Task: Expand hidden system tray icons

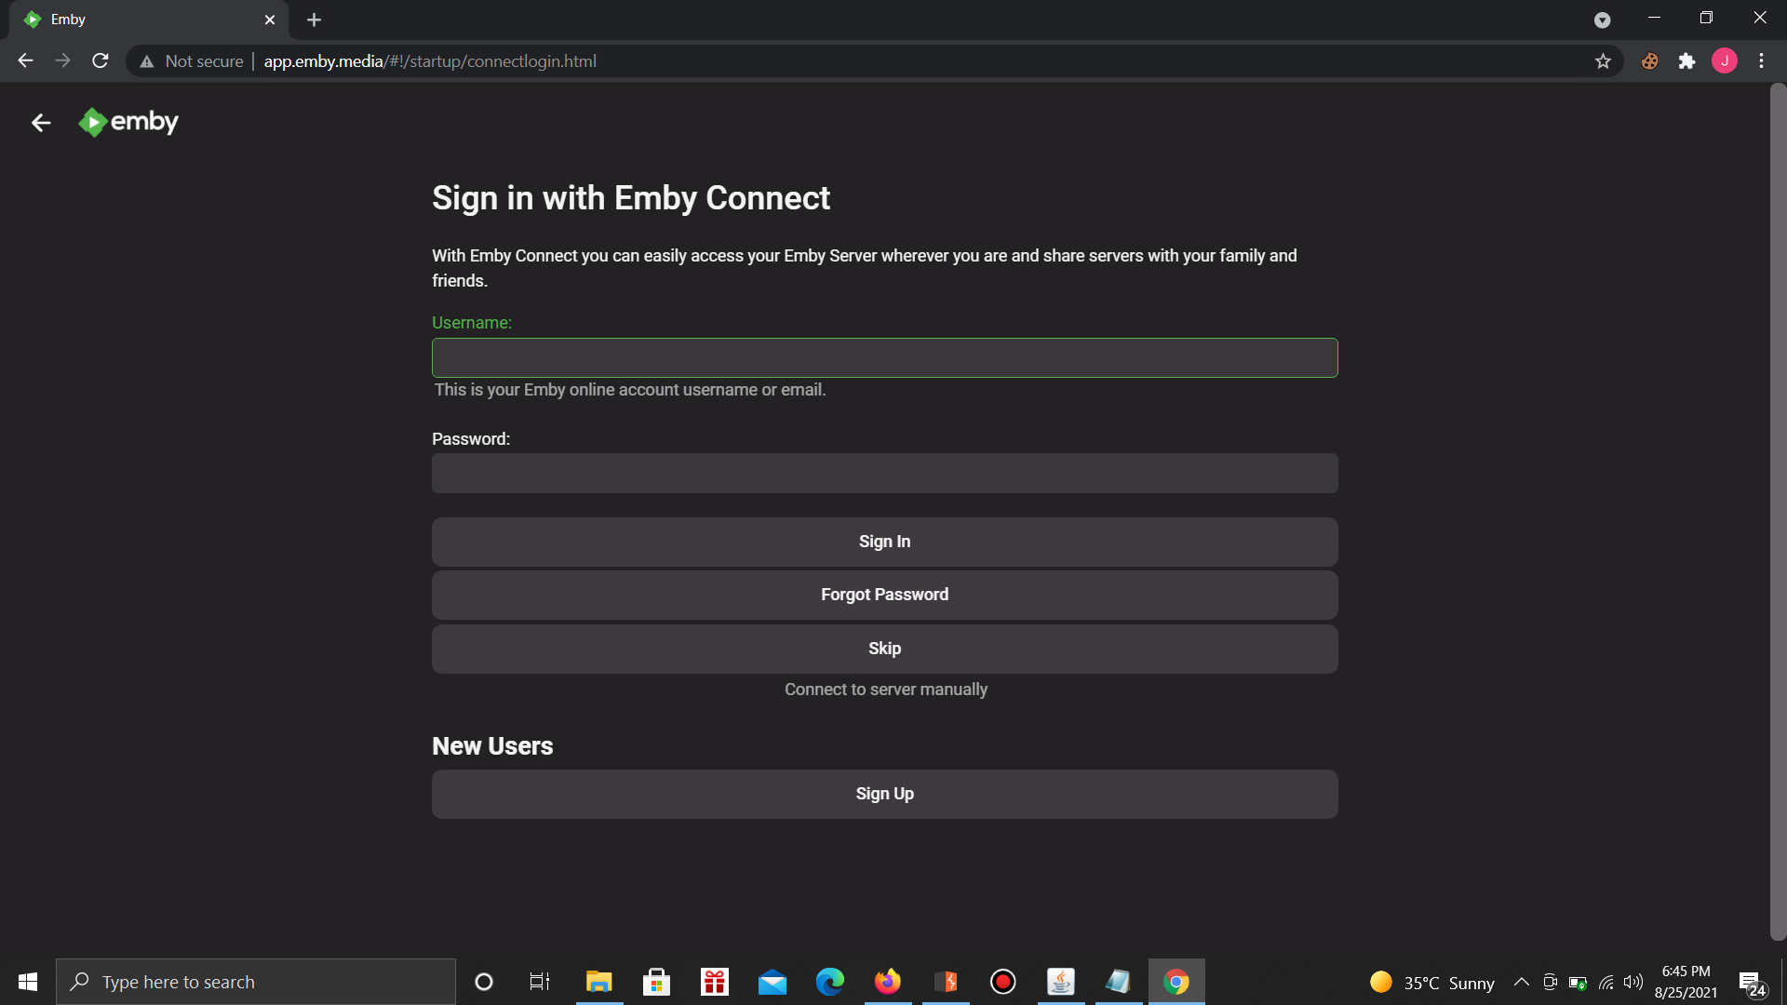Action: (1521, 982)
